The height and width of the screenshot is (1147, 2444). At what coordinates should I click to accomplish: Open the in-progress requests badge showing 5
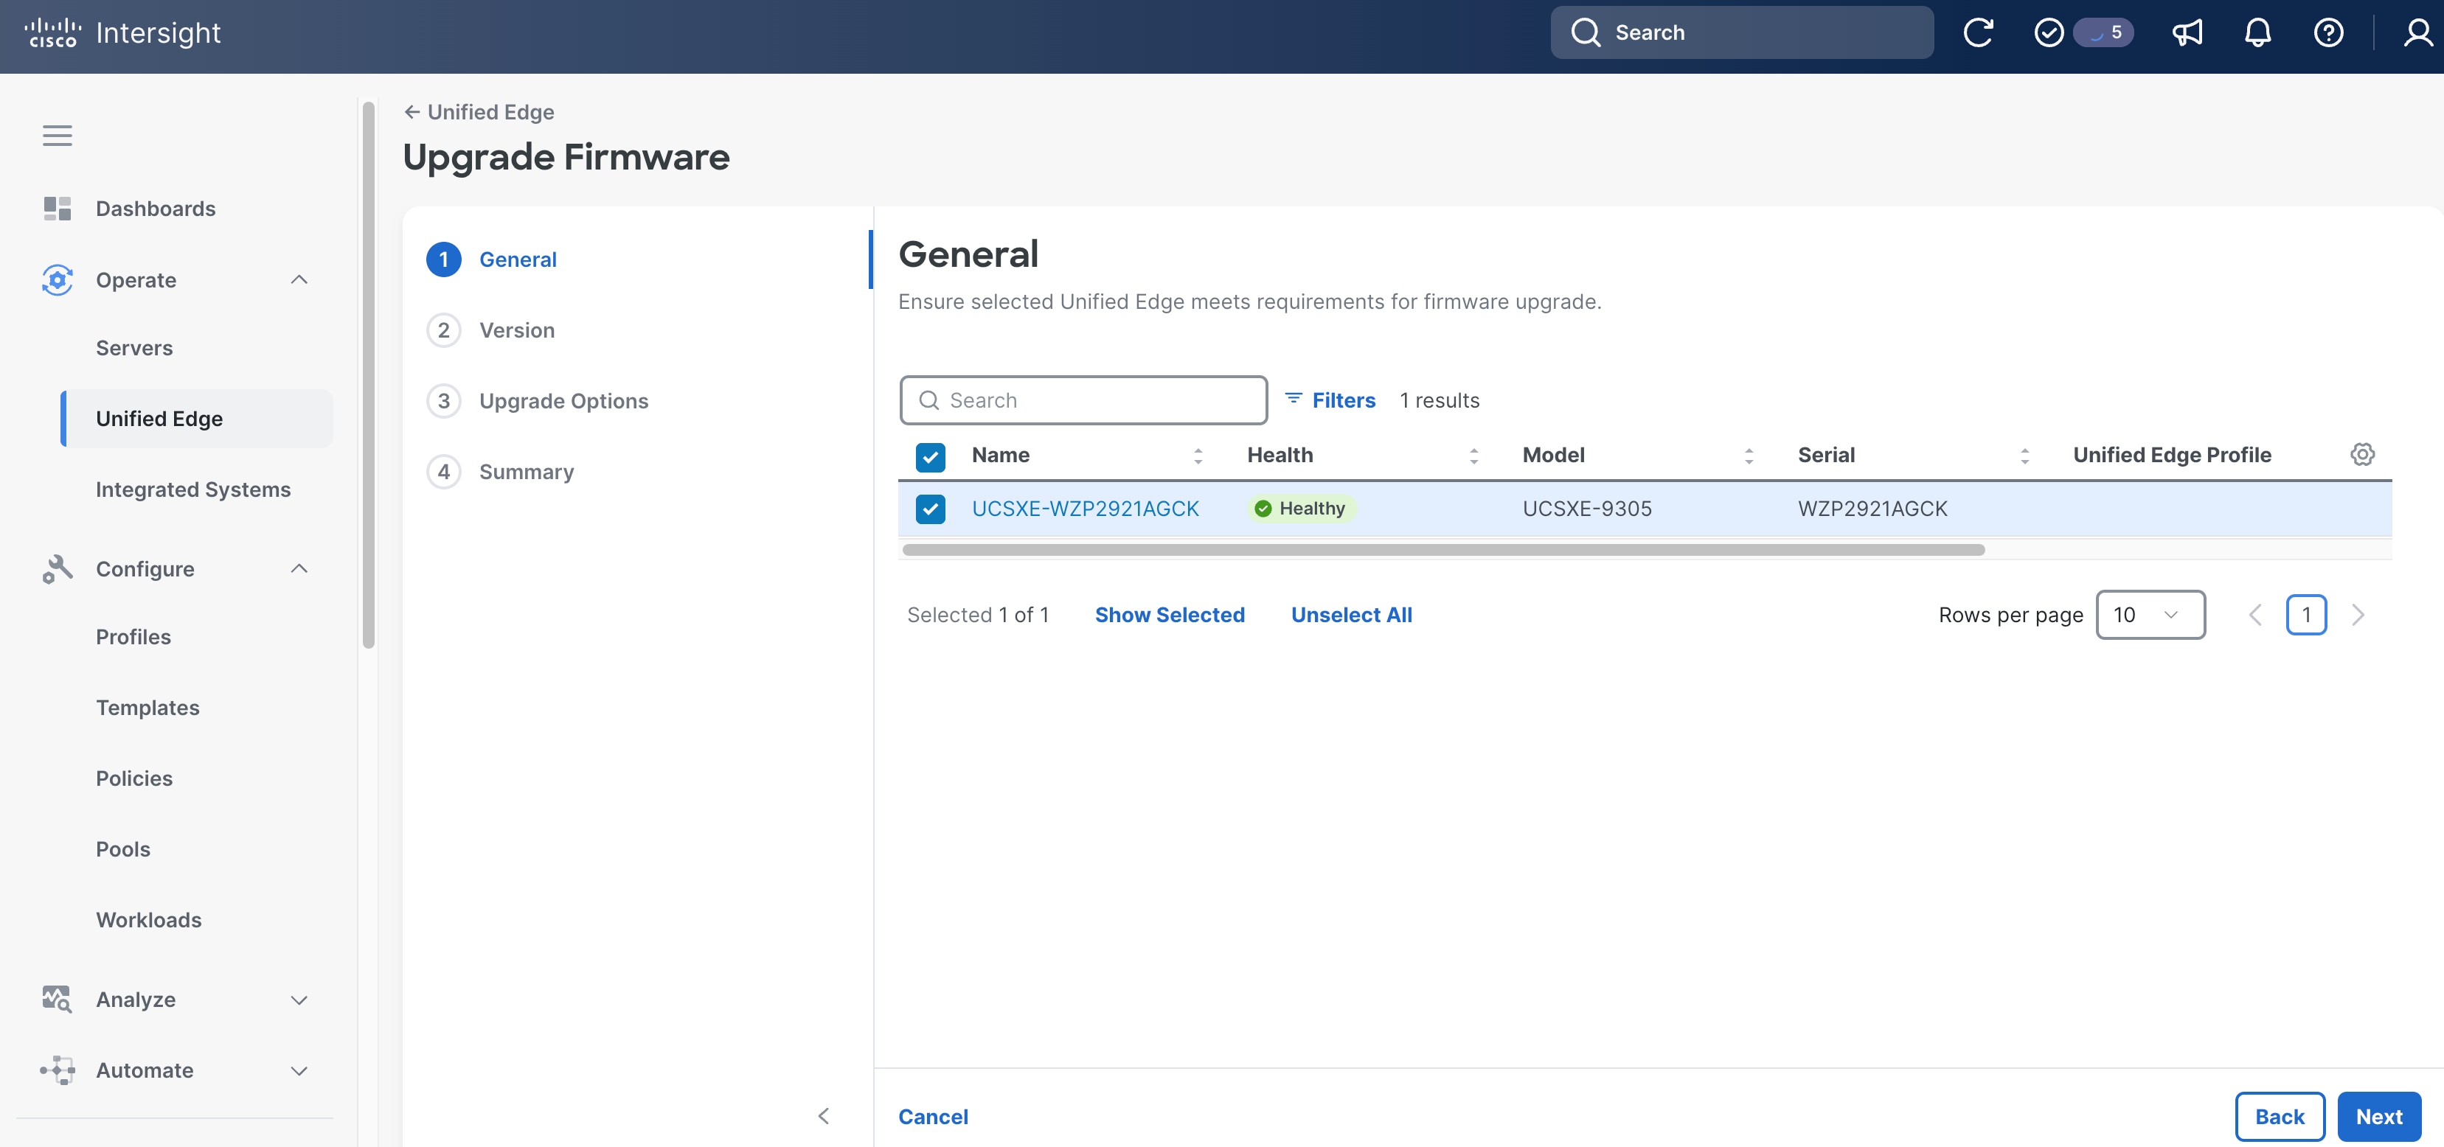pos(2103,32)
